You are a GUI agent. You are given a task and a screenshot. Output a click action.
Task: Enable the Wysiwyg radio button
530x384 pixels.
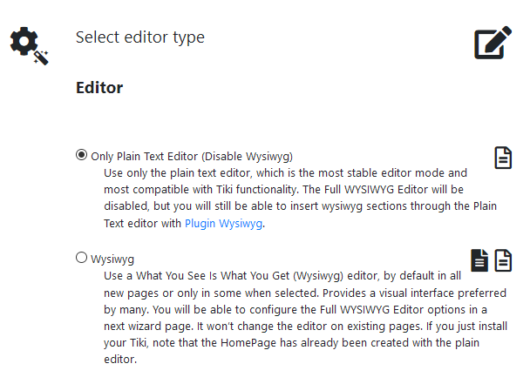coord(82,257)
